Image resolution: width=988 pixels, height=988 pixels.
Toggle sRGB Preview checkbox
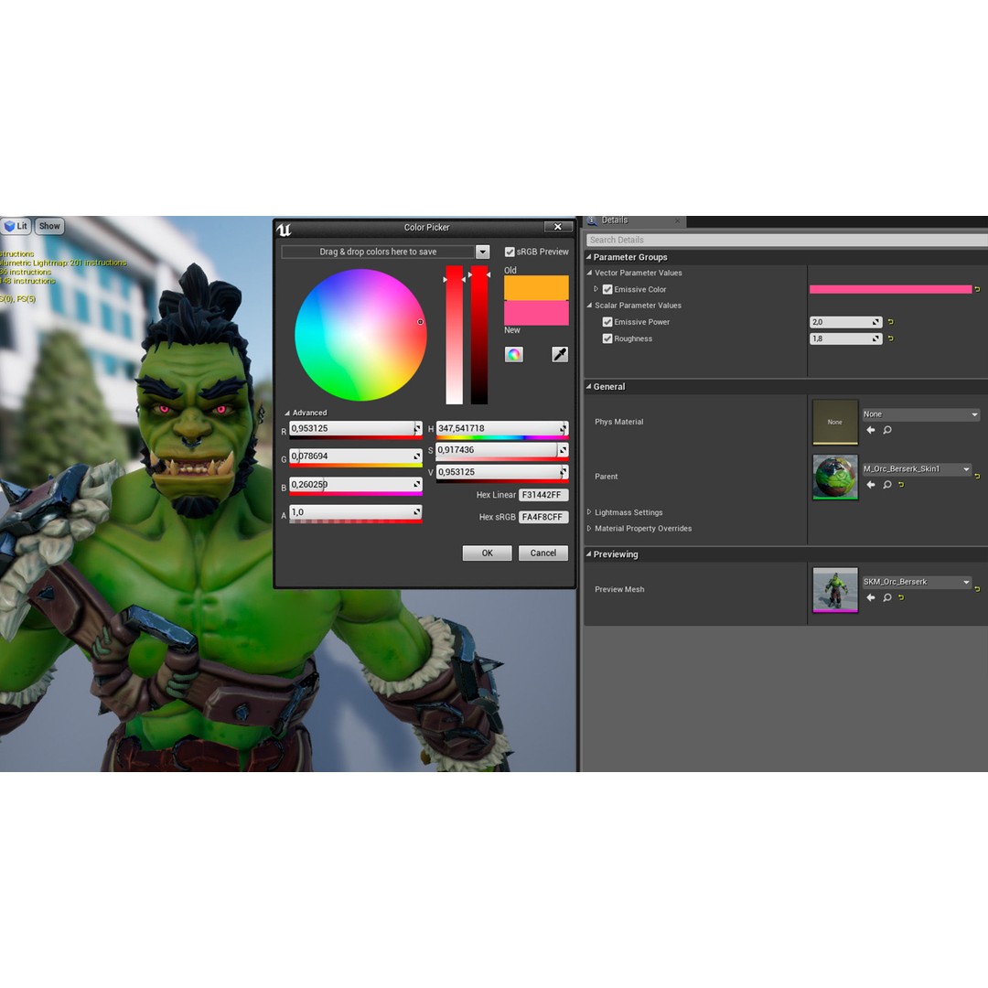(510, 252)
